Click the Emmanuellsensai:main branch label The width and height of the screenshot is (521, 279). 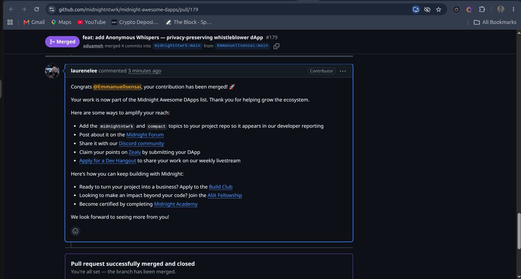(x=242, y=46)
